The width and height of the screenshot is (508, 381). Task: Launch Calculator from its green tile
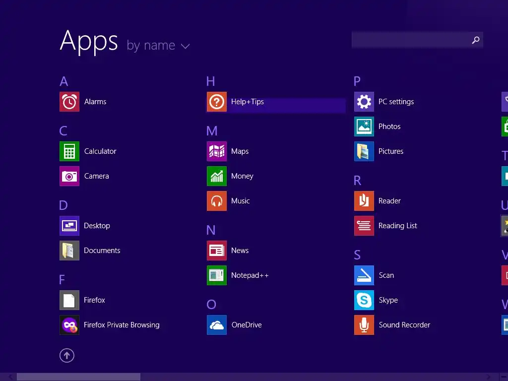click(69, 151)
